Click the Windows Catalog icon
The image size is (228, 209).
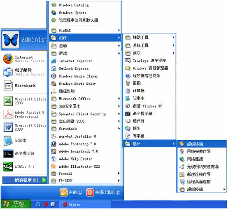pos(54,5)
